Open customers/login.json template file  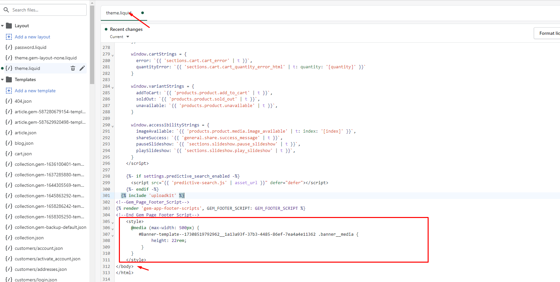pos(36,280)
